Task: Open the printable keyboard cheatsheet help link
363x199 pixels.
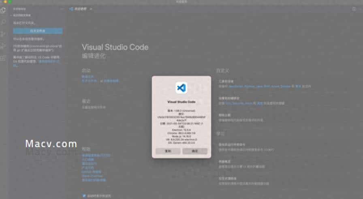Action: [96, 155]
